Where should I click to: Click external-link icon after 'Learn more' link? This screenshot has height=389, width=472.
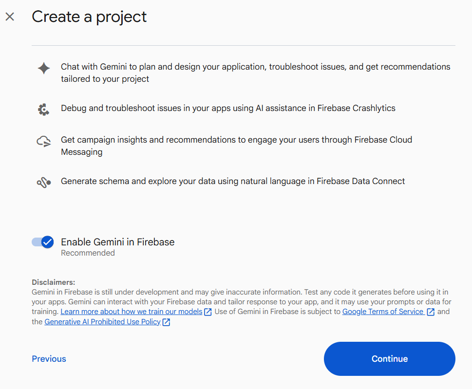[208, 312]
